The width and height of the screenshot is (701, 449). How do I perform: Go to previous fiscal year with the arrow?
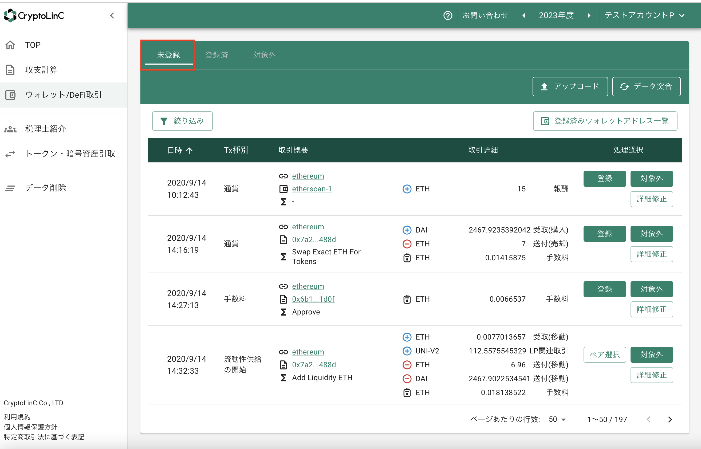click(x=524, y=15)
